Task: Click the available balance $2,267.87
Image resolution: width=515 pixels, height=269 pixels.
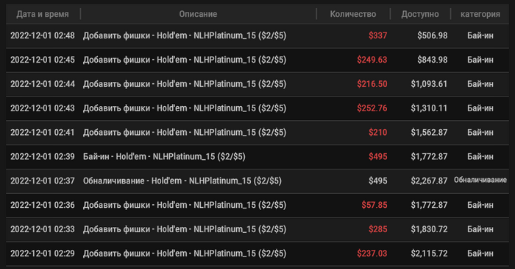Action: [429, 181]
